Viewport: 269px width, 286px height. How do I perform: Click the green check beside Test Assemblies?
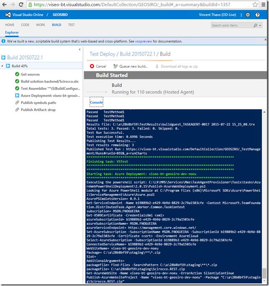(17, 88)
